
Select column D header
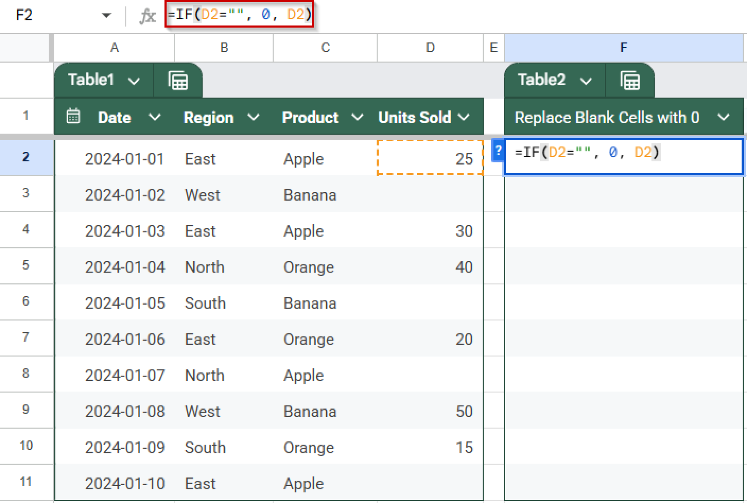click(x=430, y=47)
